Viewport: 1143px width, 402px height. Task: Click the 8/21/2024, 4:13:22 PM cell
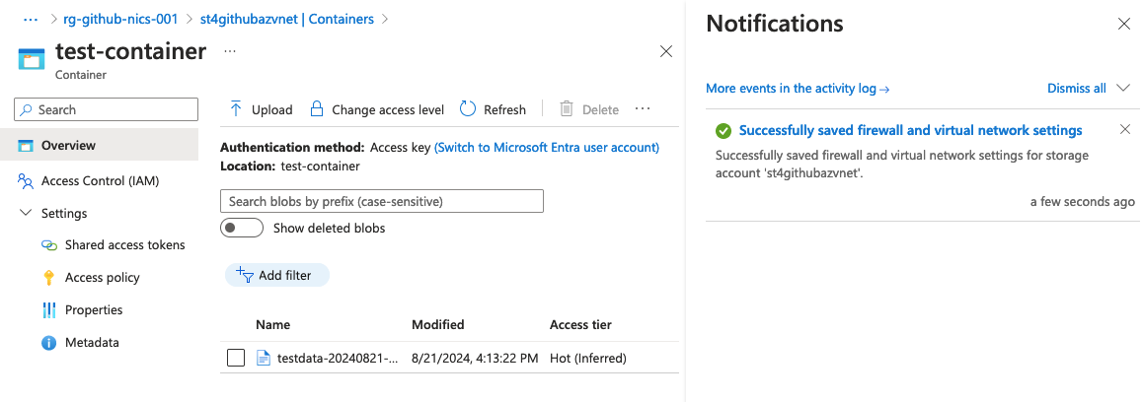[475, 359]
